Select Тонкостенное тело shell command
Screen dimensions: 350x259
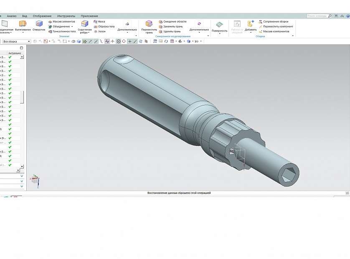click(62, 31)
